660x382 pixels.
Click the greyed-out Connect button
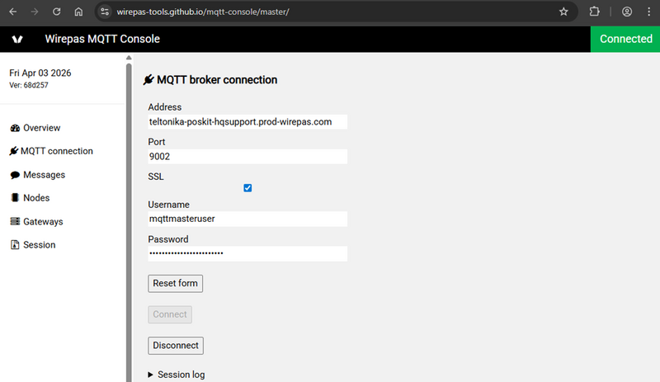tap(170, 314)
